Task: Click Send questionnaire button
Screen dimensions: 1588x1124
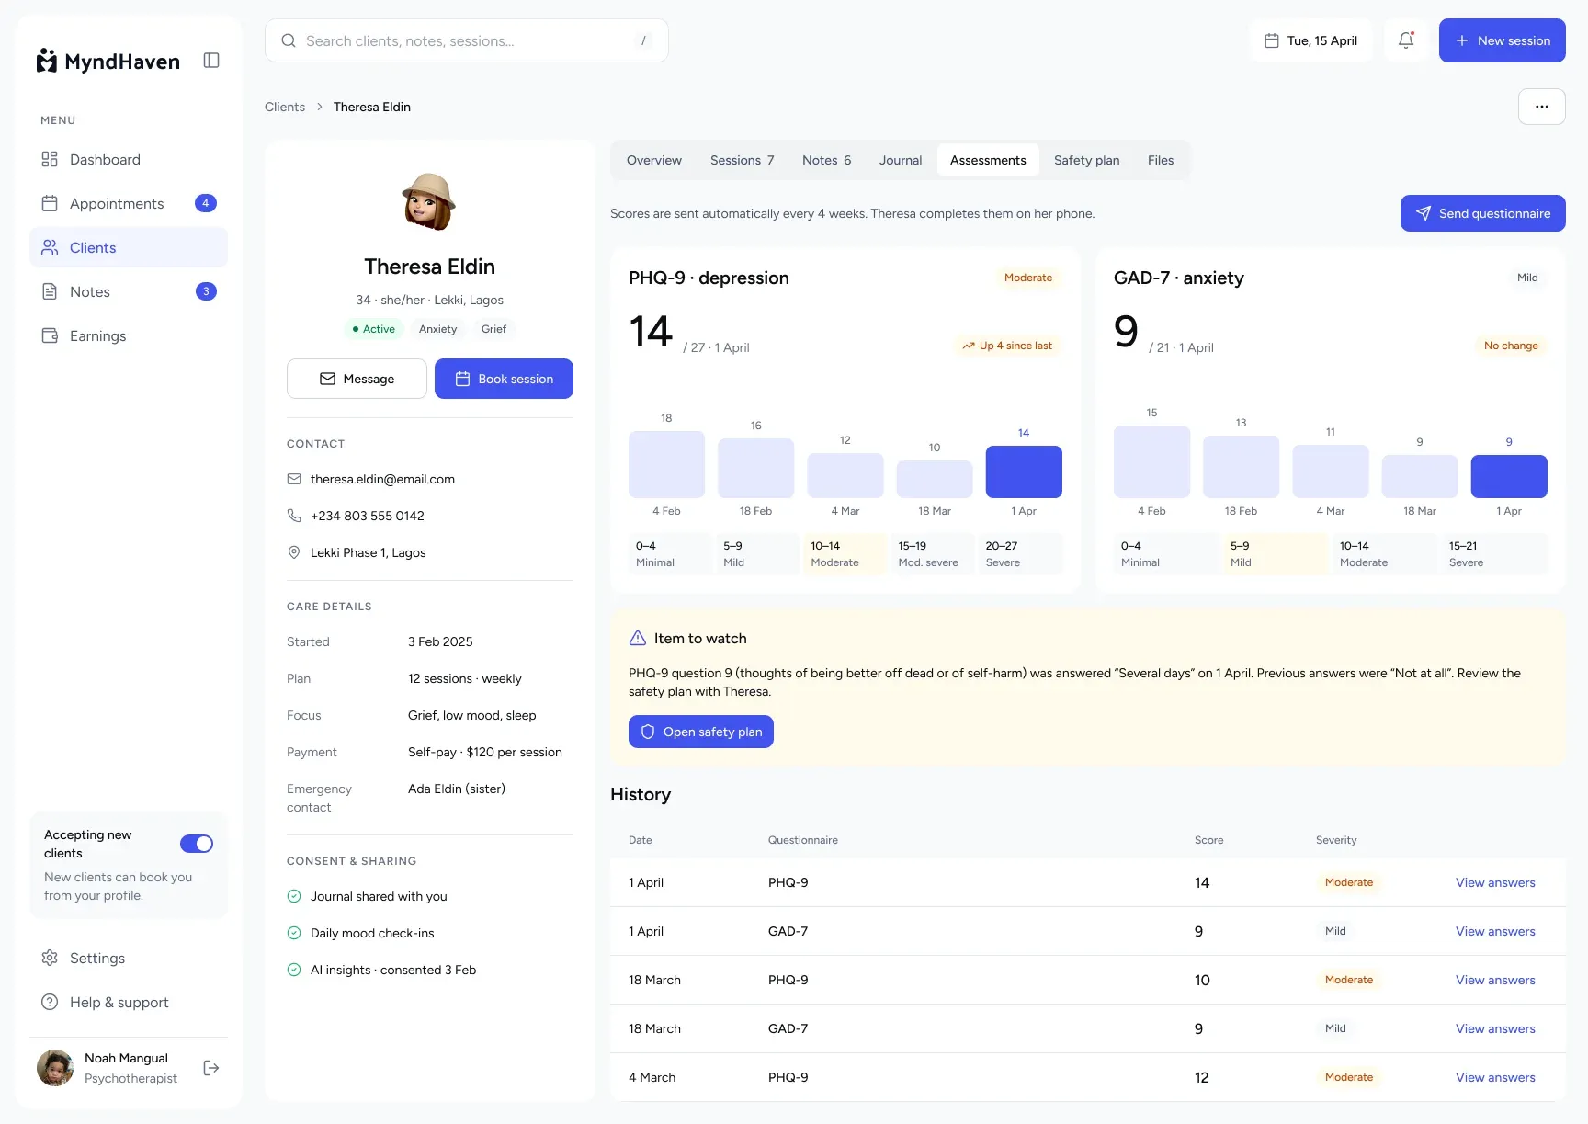Action: click(1483, 213)
